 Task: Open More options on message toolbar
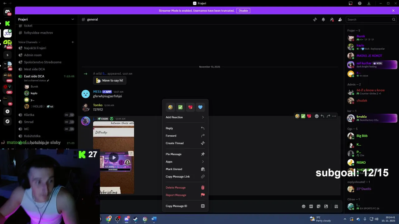pos(334,116)
